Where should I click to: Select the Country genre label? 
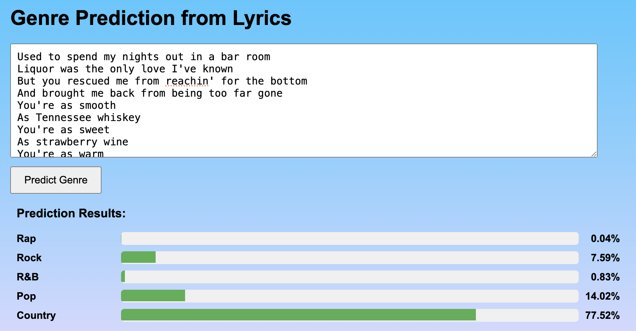(x=36, y=315)
